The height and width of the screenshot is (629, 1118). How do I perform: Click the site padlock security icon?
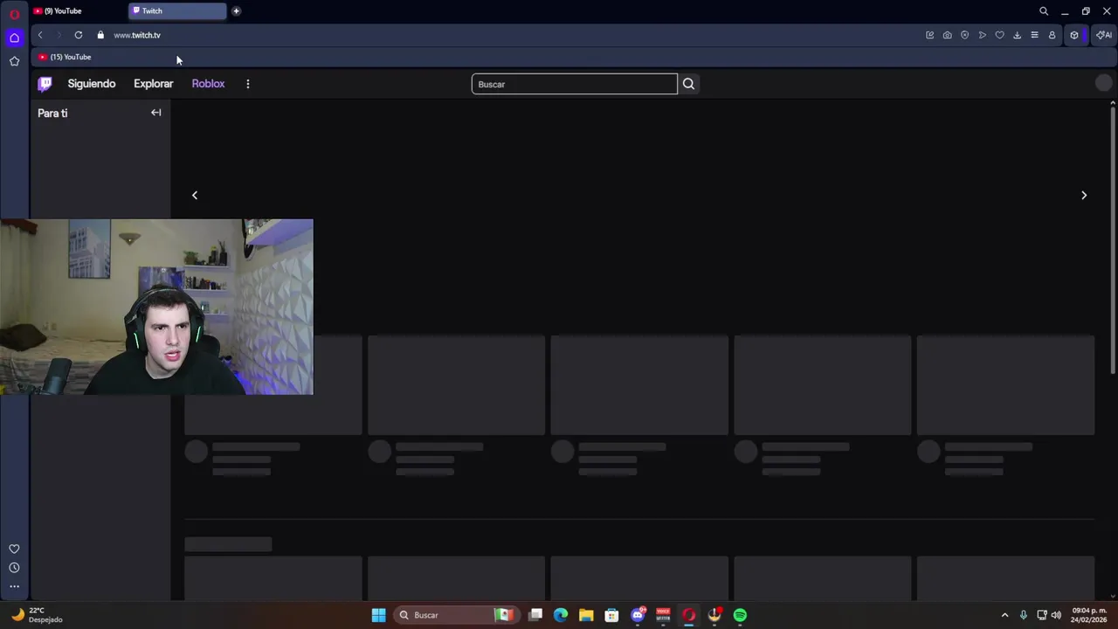(x=100, y=35)
